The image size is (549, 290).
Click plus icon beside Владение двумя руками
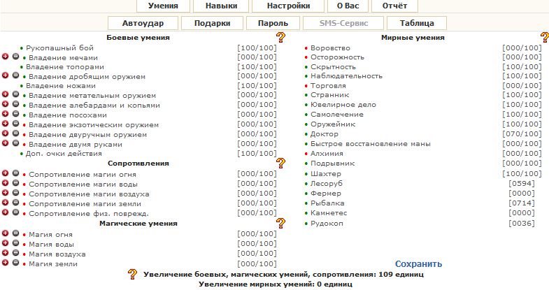coord(6,143)
